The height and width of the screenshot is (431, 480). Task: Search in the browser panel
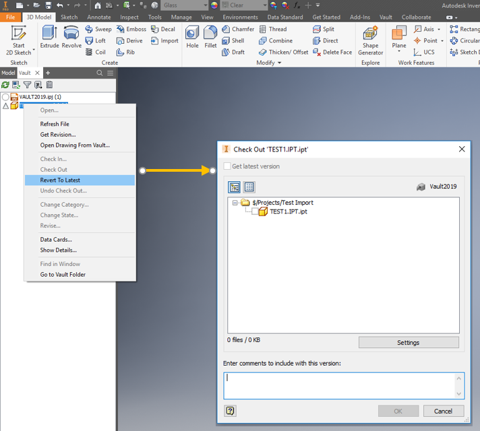(x=100, y=73)
